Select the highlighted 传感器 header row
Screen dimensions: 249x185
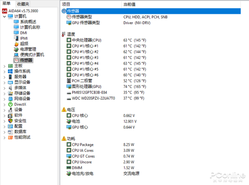coord(151,11)
